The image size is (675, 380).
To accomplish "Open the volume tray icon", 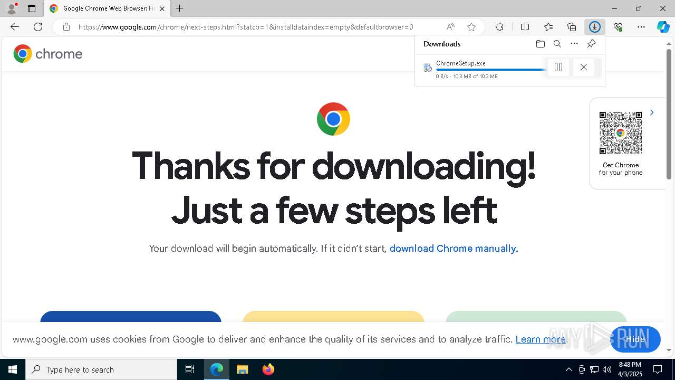I will click(607, 369).
